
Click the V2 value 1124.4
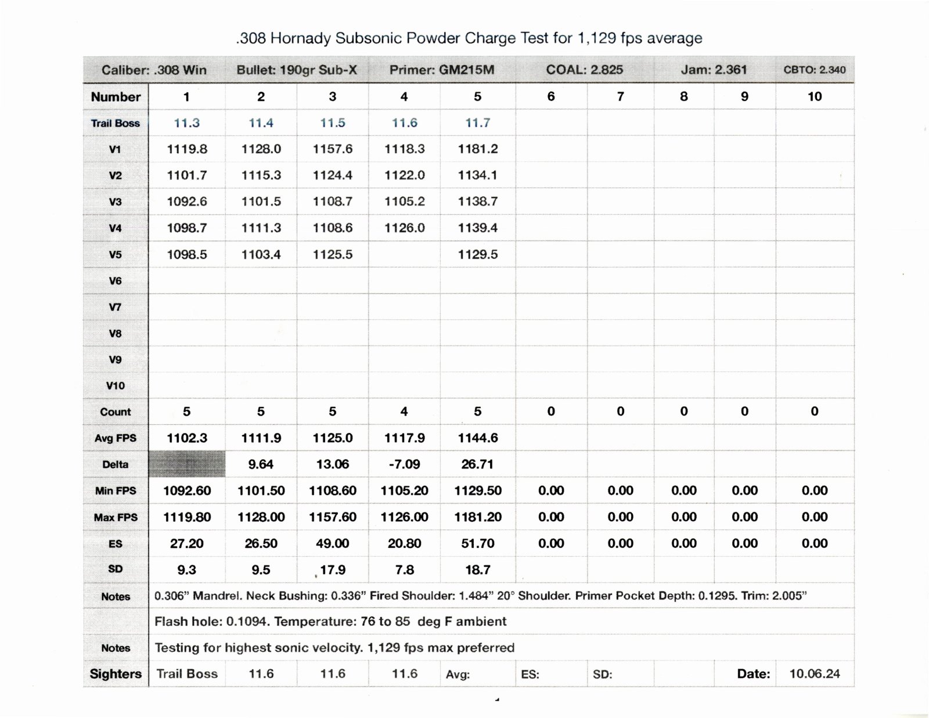333,175
